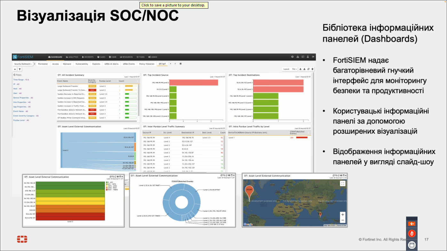The image size is (447, 251).
Task: Zoom in on the map with plus button
Action: click(x=343, y=215)
